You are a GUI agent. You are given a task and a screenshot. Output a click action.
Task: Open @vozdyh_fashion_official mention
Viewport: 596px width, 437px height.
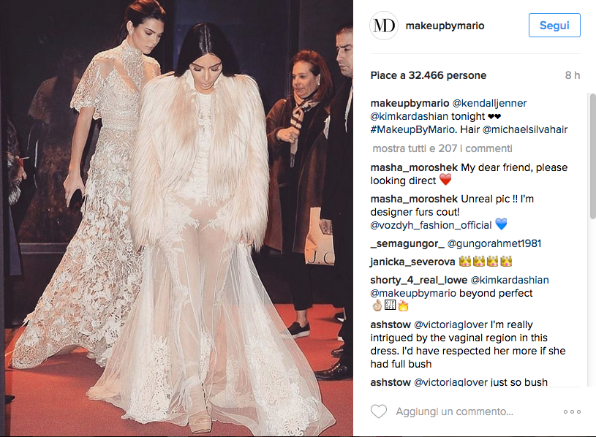pos(431,225)
